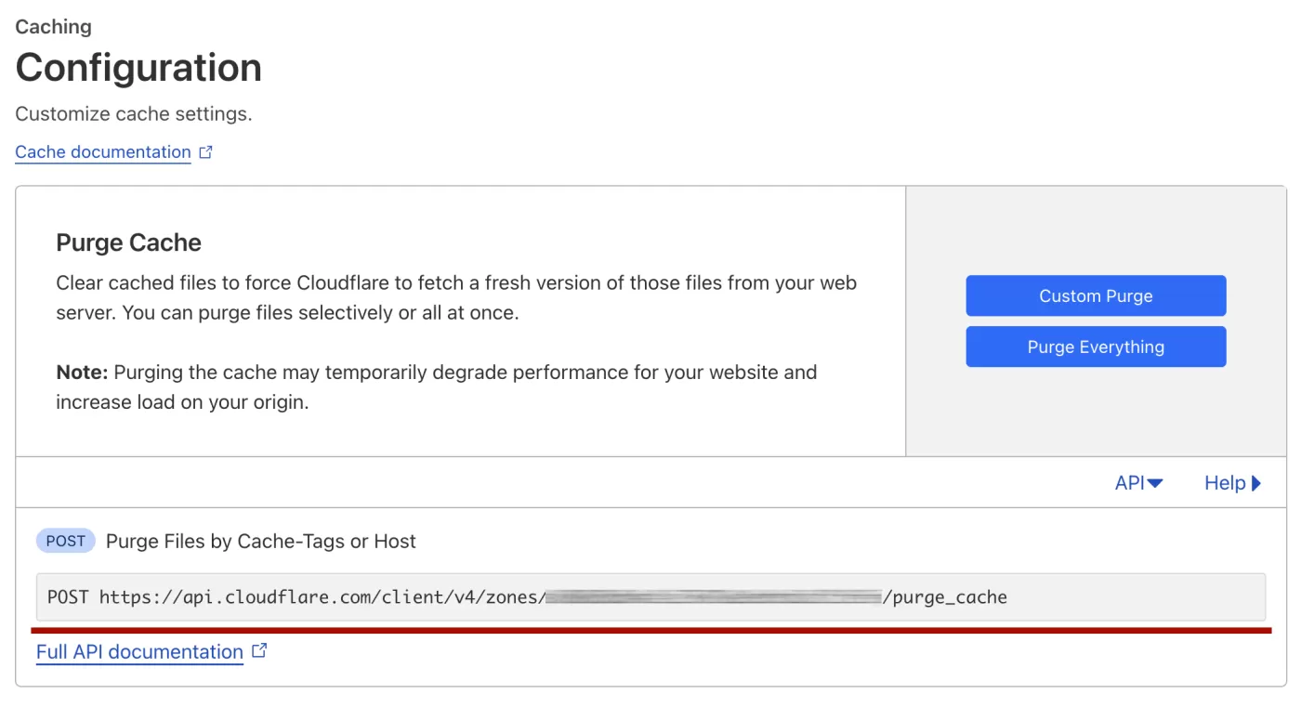Open the Cache documentation link
Viewport: 1301px width, 707px height.
(103, 152)
